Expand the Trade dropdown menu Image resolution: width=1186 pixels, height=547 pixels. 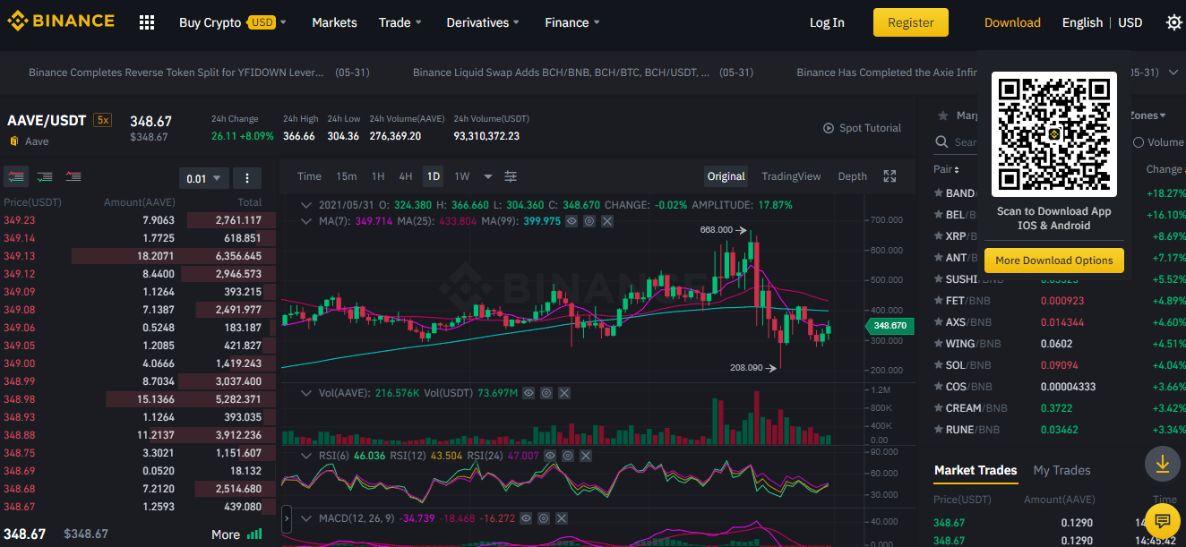pos(400,22)
